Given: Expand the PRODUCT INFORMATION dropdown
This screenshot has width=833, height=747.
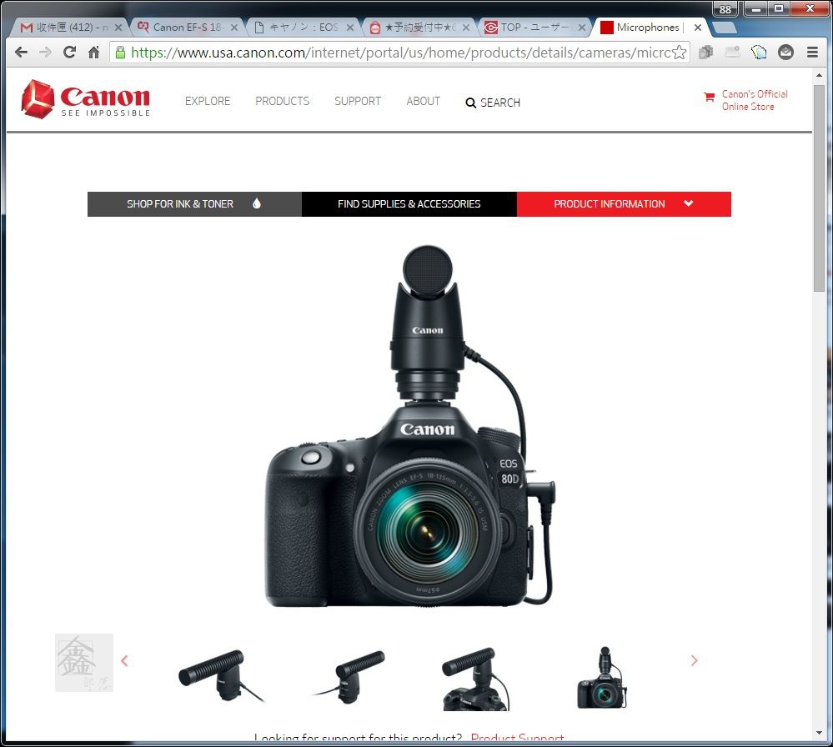Looking at the screenshot, I should pyautogui.click(x=624, y=204).
